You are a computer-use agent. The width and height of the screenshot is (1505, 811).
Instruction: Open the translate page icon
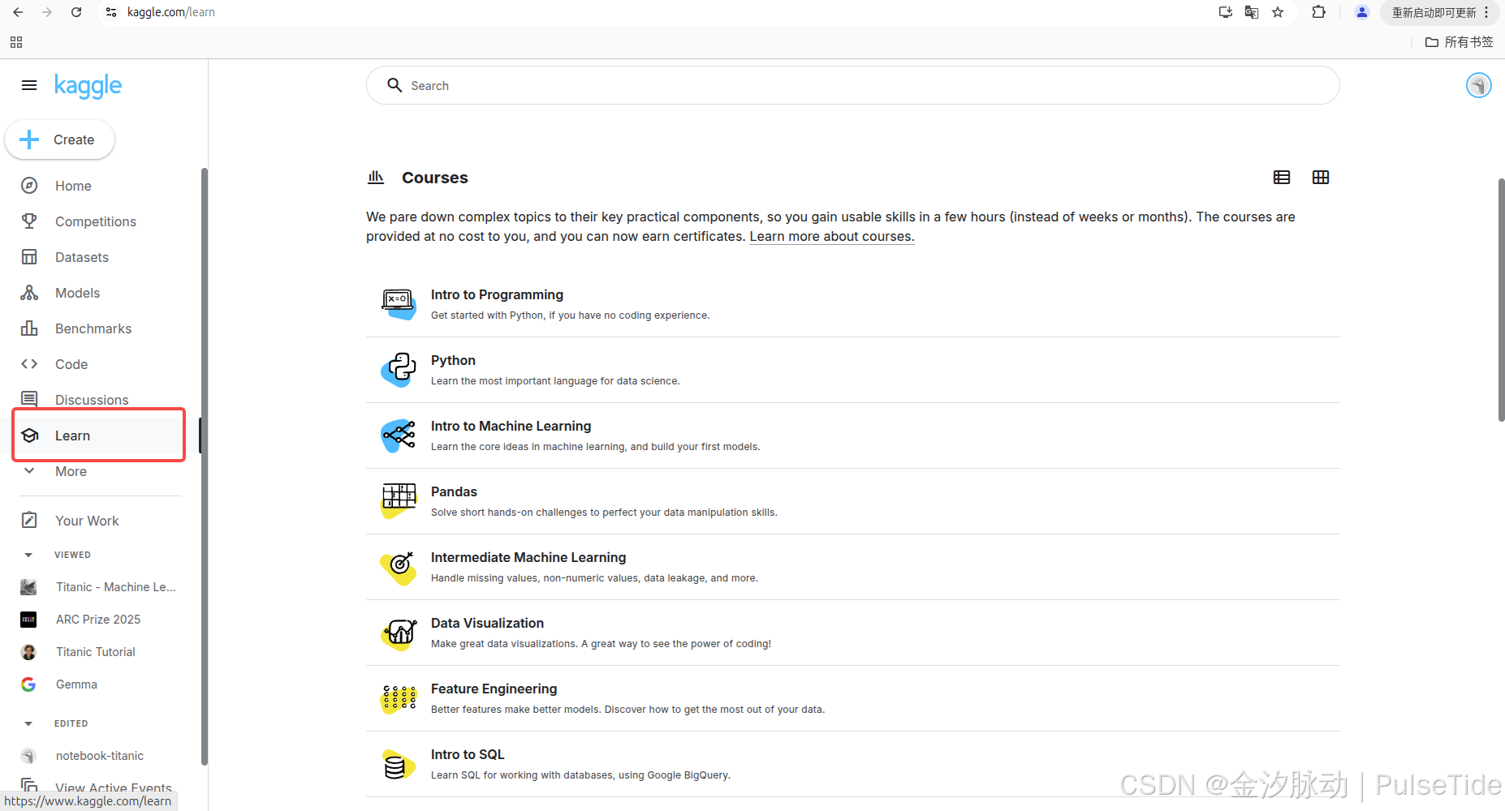point(1252,12)
